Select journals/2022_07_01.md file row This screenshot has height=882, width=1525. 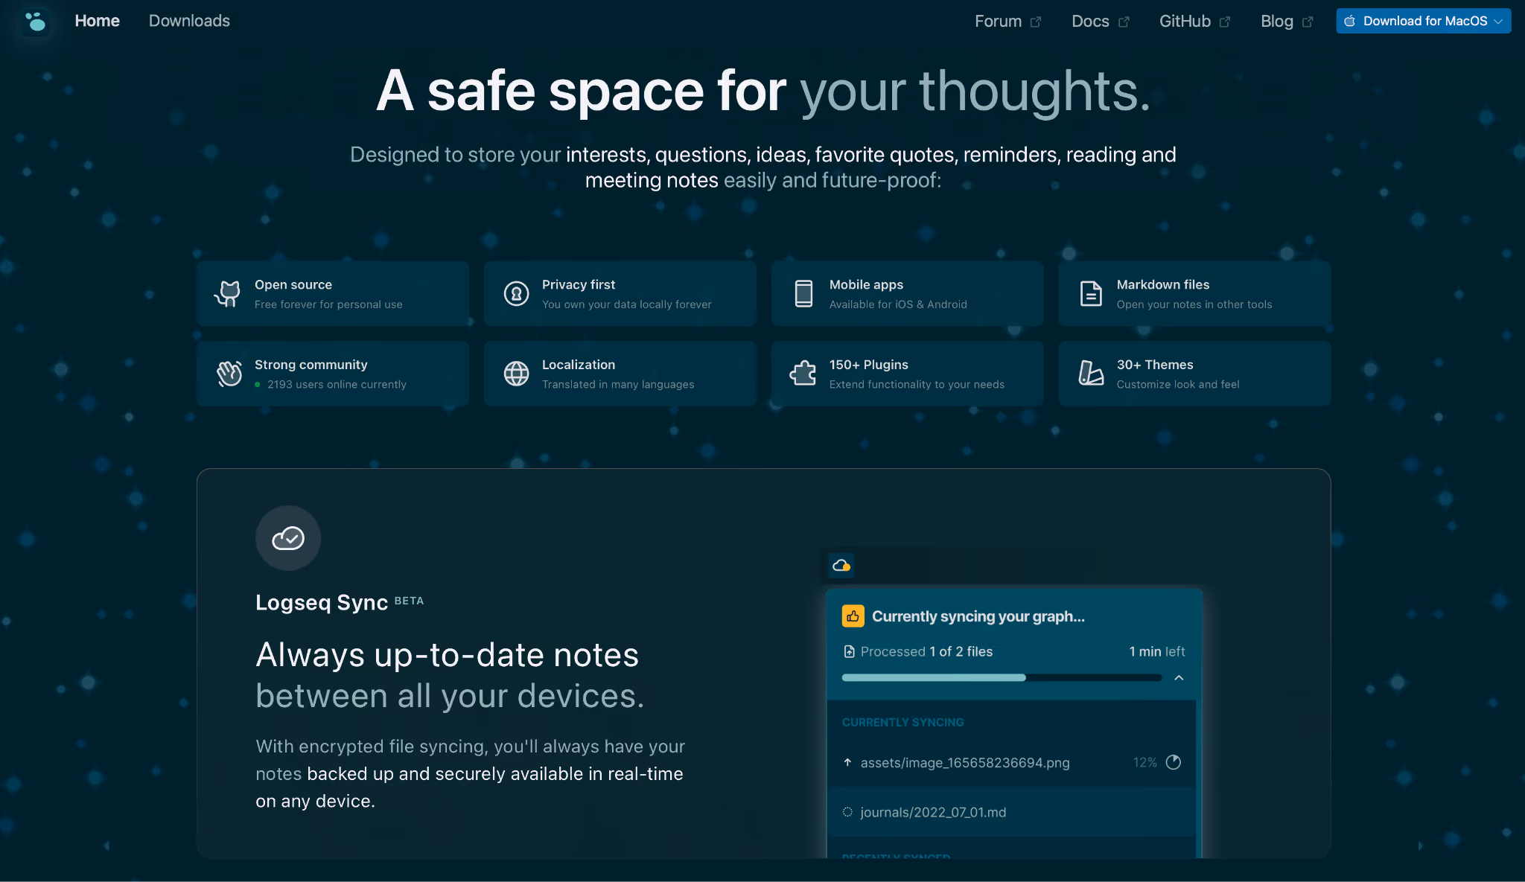(x=1011, y=812)
